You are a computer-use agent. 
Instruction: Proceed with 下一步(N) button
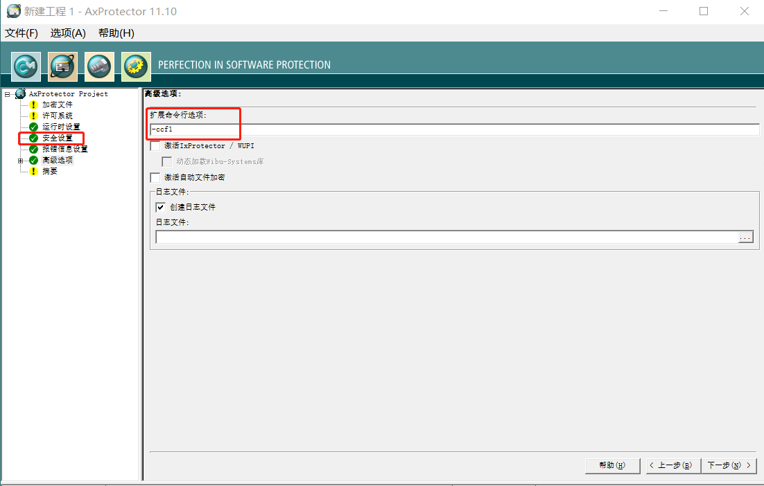coord(729,465)
